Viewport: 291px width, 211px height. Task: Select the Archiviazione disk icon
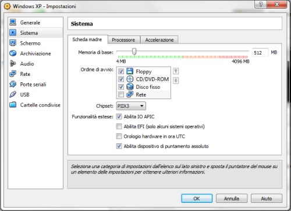[x=13, y=53]
